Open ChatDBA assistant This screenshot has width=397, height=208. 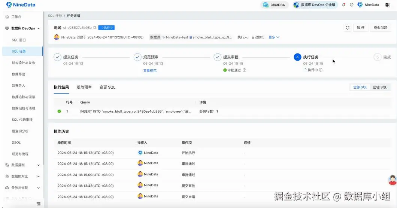point(275,5)
